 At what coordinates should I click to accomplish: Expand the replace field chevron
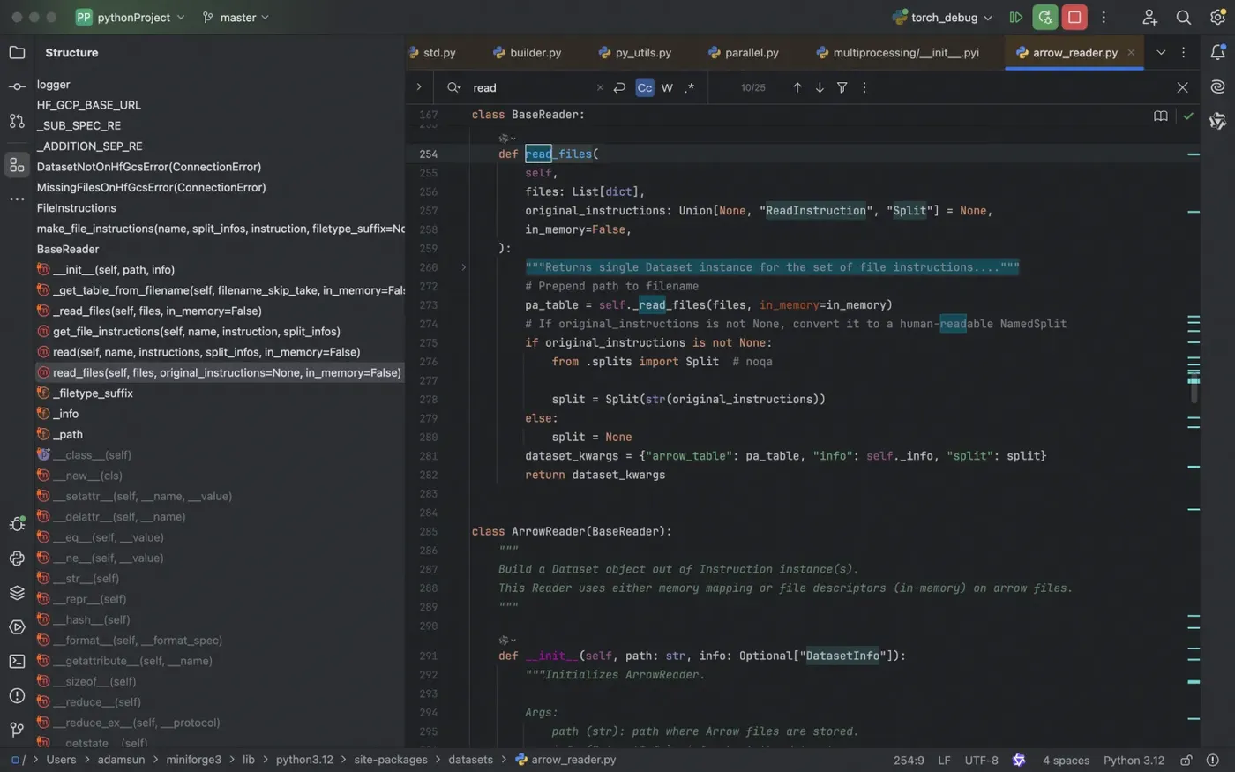tap(419, 87)
